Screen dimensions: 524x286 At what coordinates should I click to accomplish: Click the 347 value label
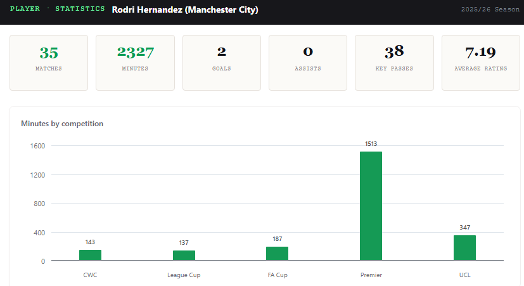pos(465,228)
